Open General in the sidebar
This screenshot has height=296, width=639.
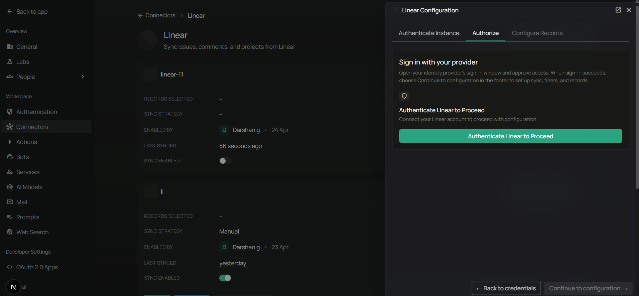[x=46, y=46]
